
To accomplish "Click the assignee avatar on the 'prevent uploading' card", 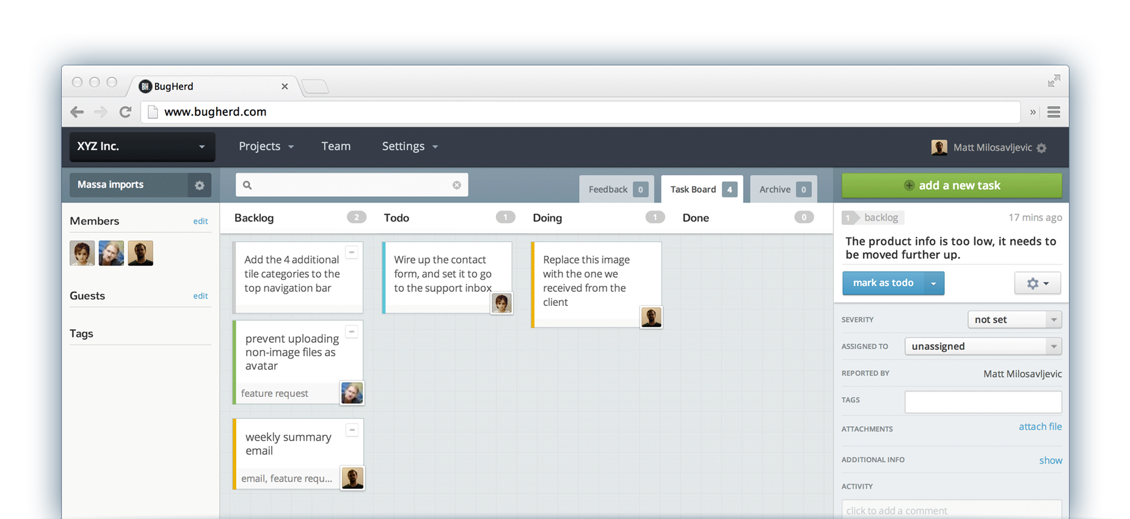I will point(352,393).
